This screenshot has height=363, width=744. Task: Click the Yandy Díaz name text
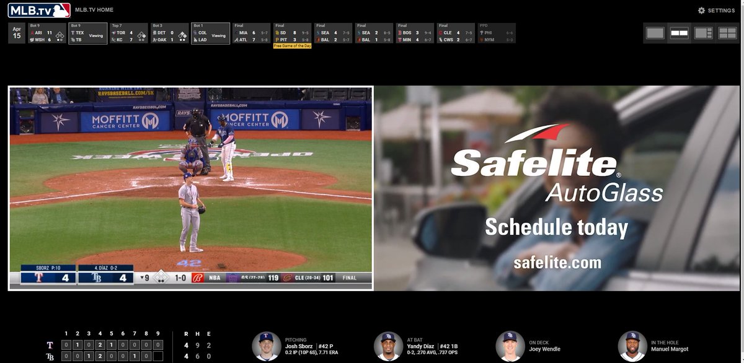click(x=422, y=346)
